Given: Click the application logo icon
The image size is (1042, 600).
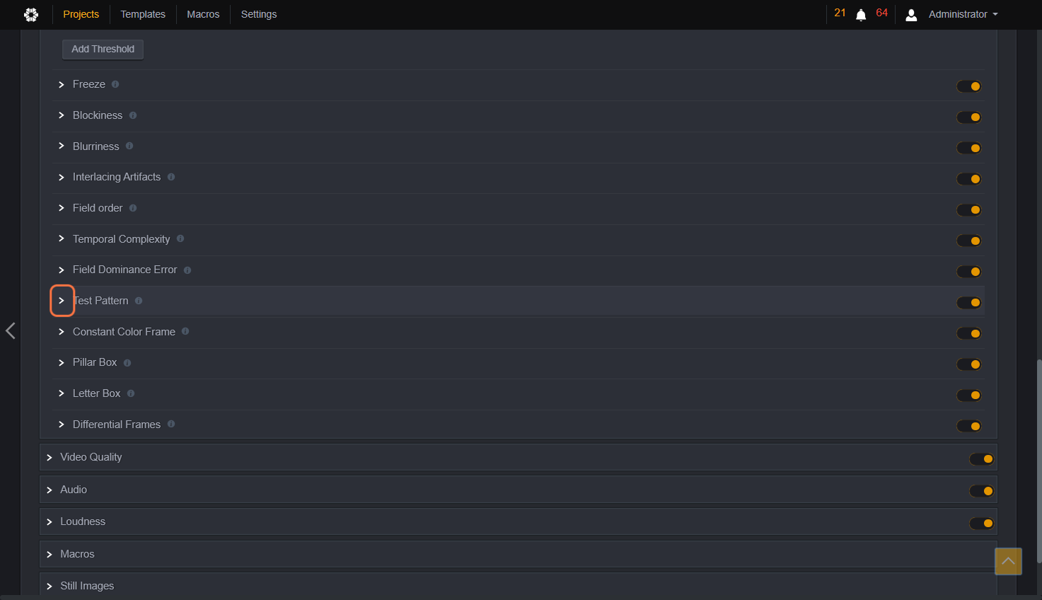Looking at the screenshot, I should point(31,14).
